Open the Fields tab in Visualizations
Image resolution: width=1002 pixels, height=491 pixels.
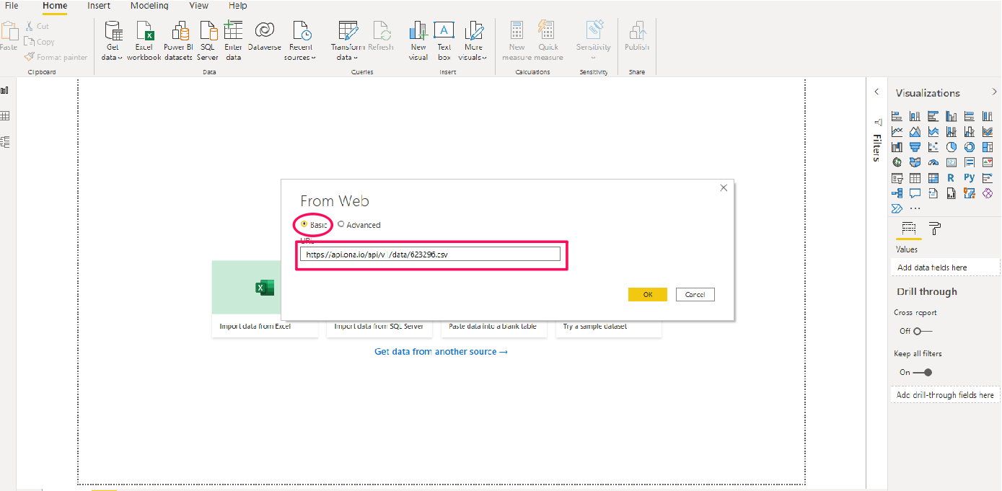pos(908,229)
